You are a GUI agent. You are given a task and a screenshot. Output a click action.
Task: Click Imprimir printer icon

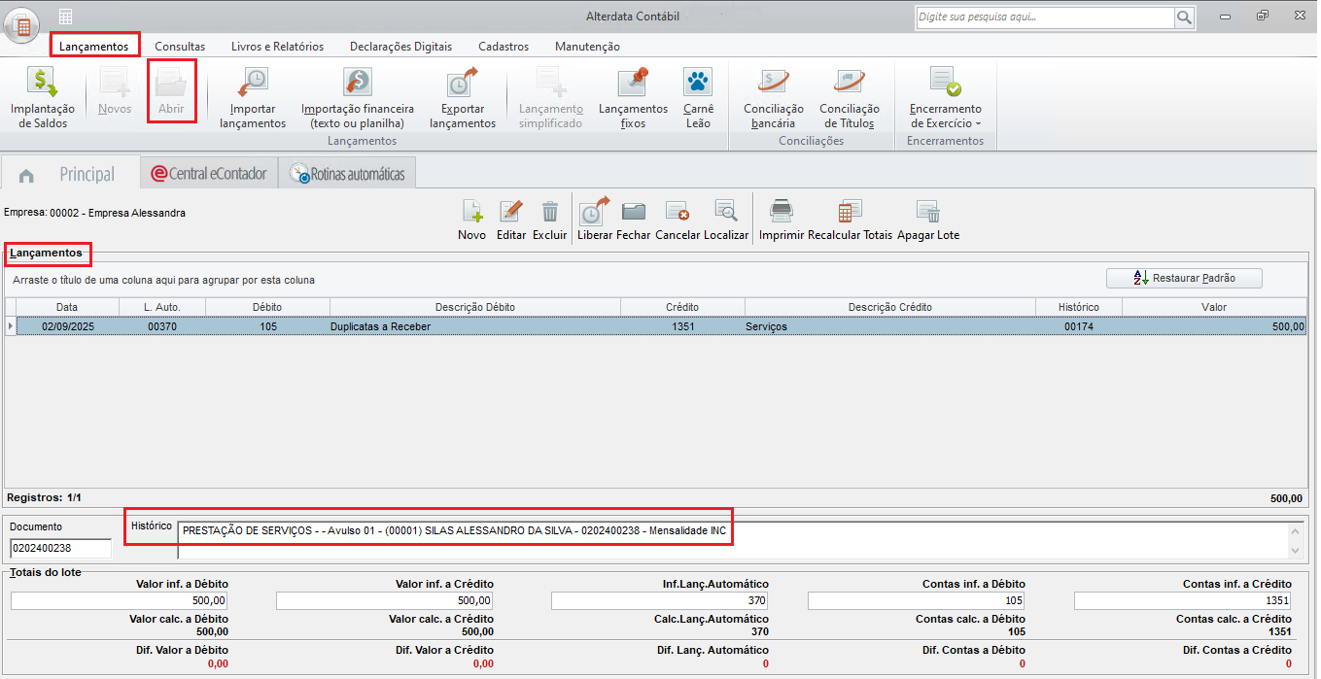tap(782, 213)
